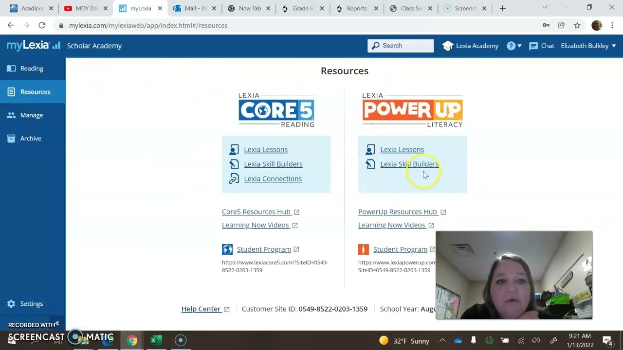The width and height of the screenshot is (623, 350).
Task: Open the Help Center link
Action: (205, 309)
